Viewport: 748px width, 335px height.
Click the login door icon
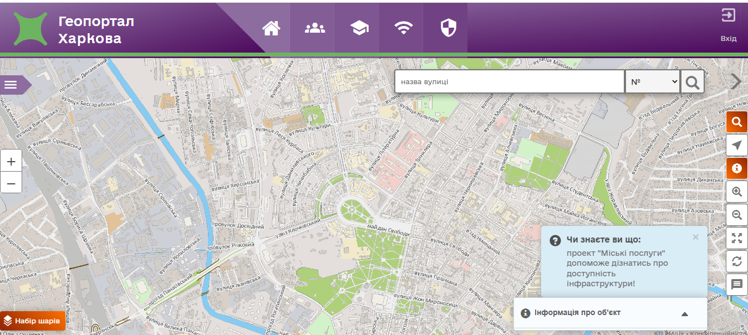(729, 15)
